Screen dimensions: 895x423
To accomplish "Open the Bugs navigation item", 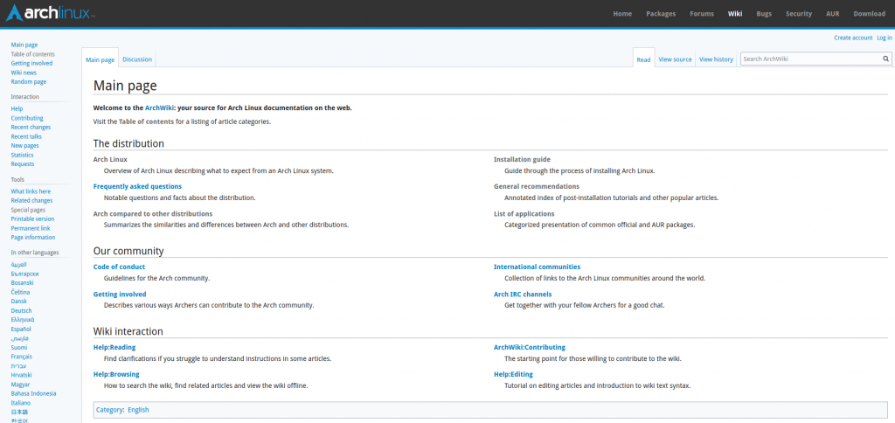I will tap(764, 14).
